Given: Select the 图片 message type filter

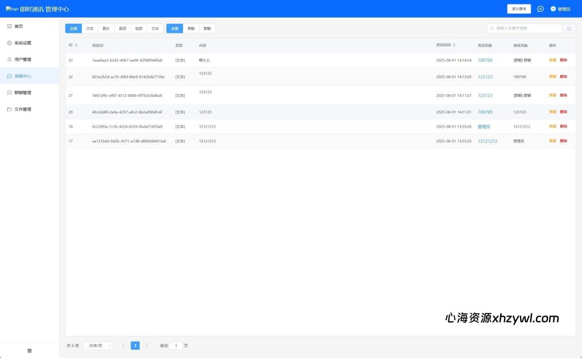Looking at the screenshot, I should (106, 28).
